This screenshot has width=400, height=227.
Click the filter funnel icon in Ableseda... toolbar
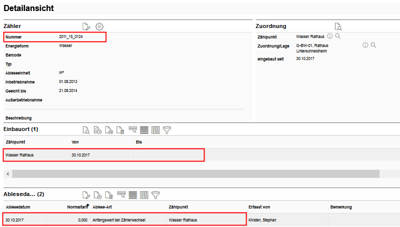(x=155, y=195)
